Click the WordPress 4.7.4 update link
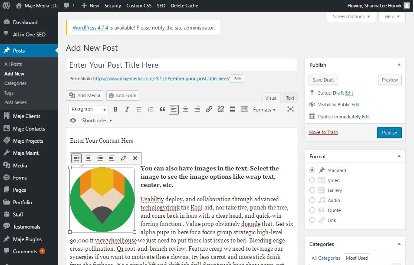Screen dimensions: 414x265 coord(90,28)
